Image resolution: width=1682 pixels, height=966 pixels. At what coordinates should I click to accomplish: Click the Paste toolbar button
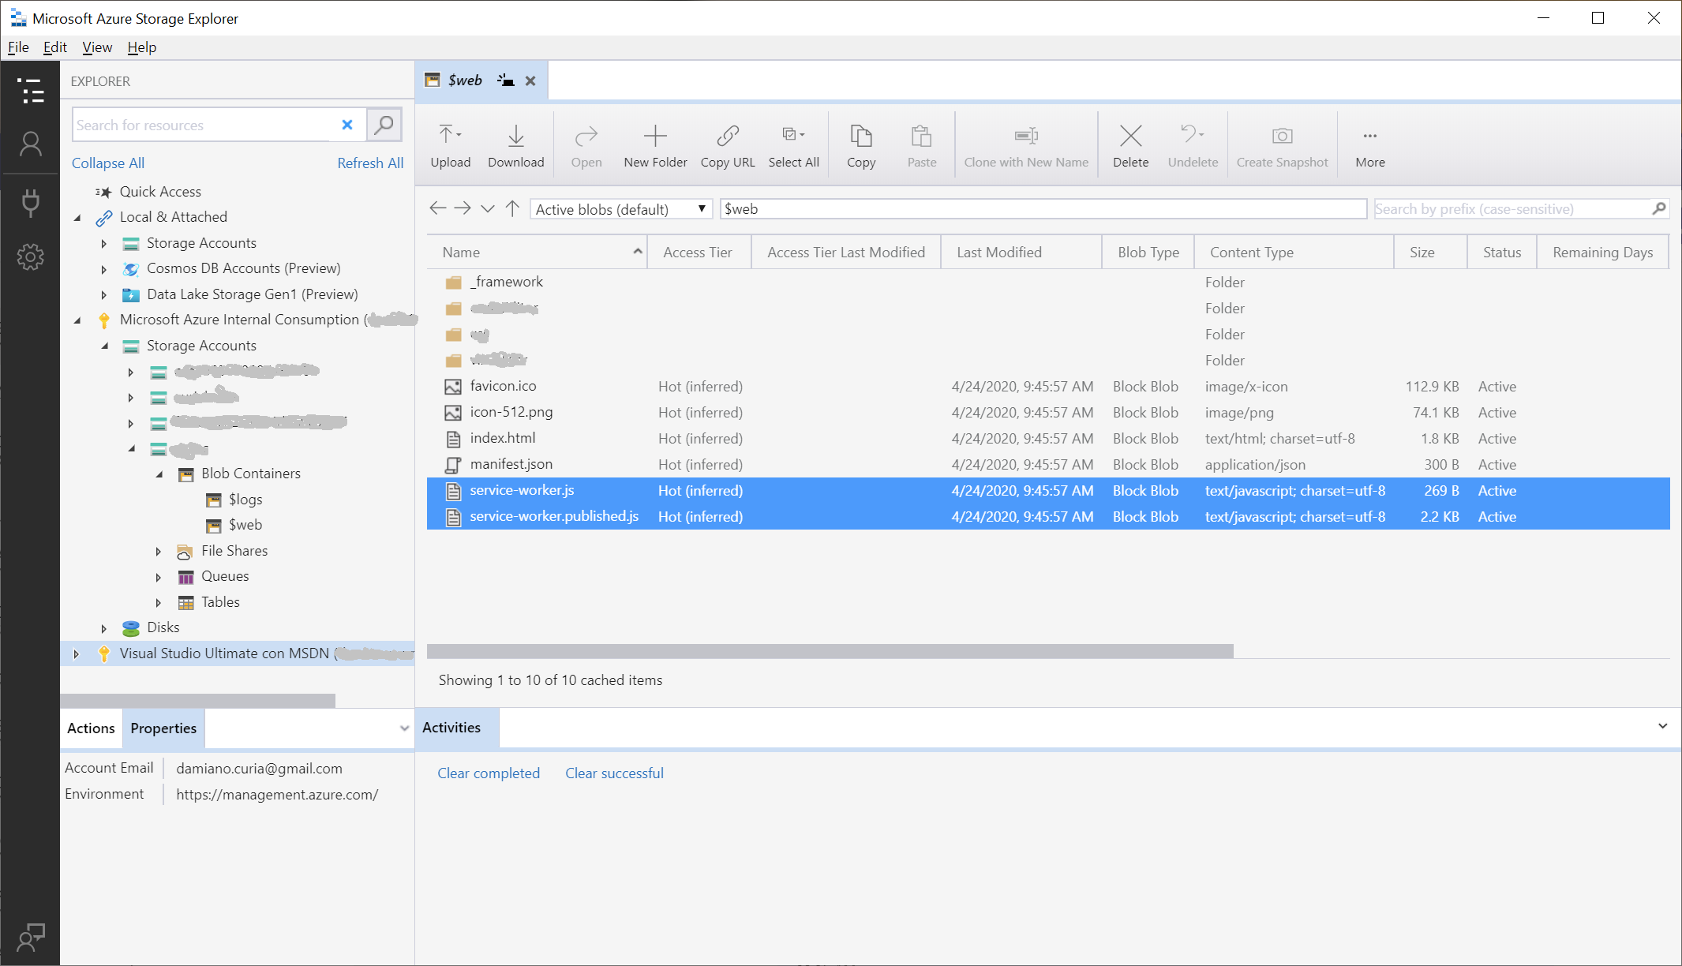point(921,146)
